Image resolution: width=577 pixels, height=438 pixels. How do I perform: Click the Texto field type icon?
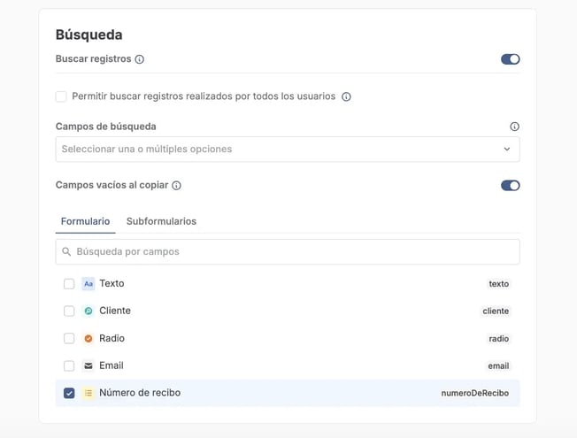pyautogui.click(x=88, y=284)
